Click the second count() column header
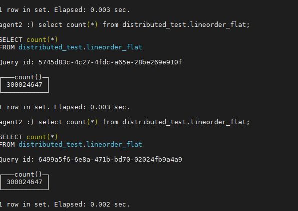Screen dimensions: 298x211 [x=28, y=175]
